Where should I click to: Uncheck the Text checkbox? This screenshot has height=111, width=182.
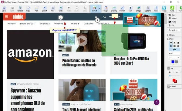tap(169, 39)
